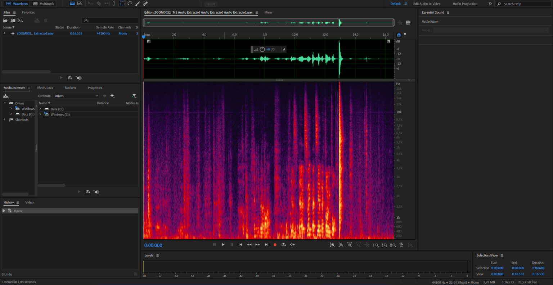The width and height of the screenshot is (553, 285).
Task: Switch to the Multitrack view
Action: [43, 3]
